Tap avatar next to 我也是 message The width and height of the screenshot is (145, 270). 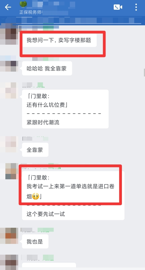click(x=9, y=236)
